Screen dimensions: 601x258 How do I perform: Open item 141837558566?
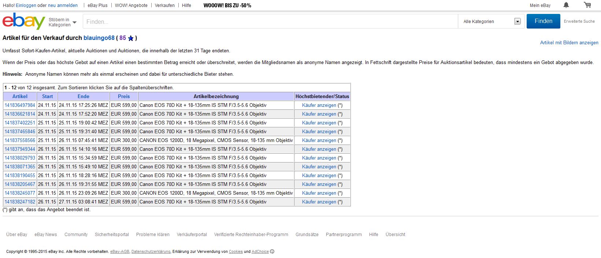tap(20, 140)
